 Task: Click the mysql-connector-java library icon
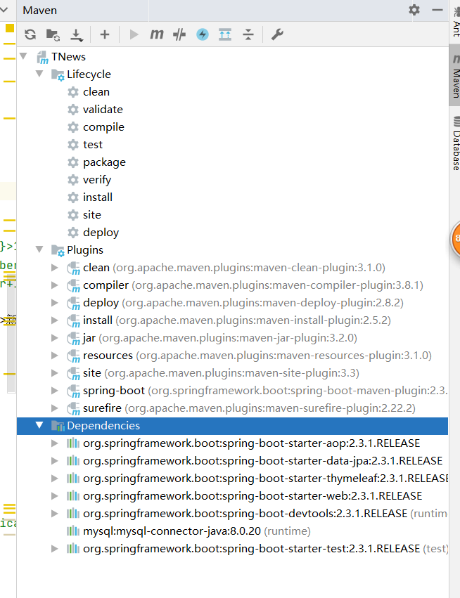point(73,531)
